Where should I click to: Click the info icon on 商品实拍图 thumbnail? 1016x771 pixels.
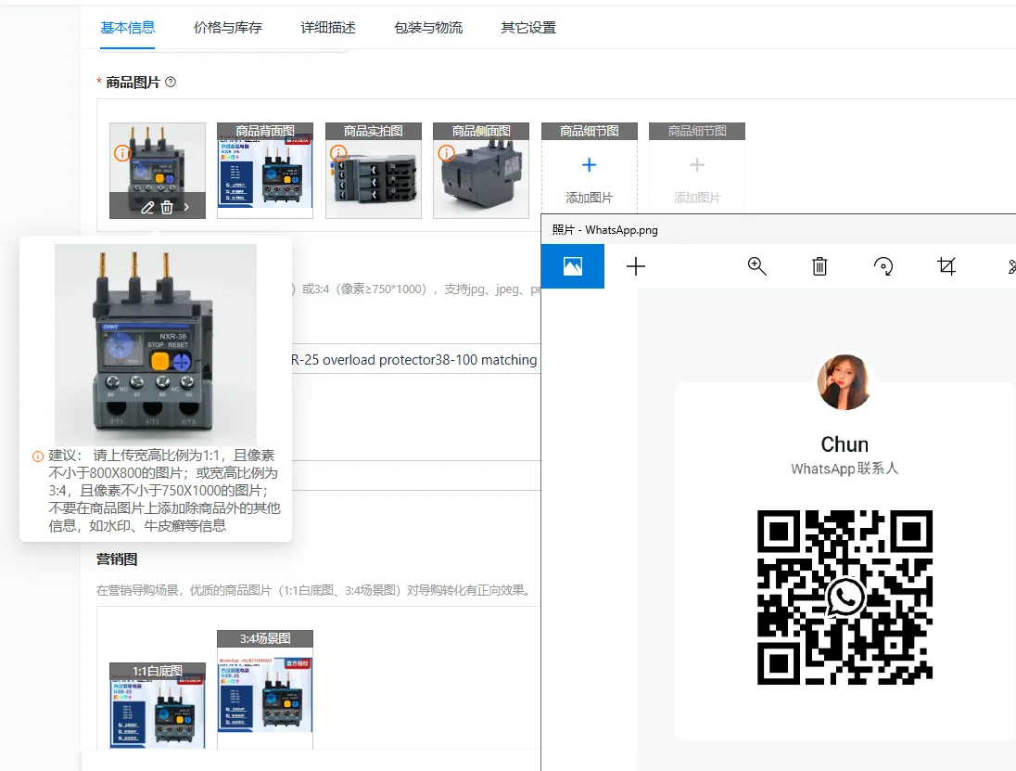point(339,151)
